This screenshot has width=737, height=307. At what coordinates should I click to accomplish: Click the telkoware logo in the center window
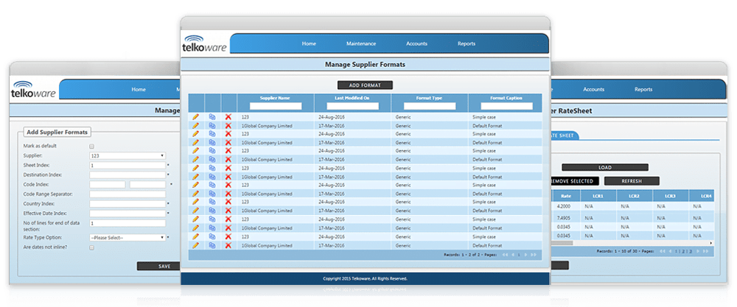coord(204,43)
